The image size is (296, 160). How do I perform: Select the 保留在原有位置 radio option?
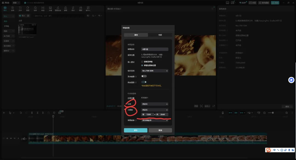[x=142, y=65]
